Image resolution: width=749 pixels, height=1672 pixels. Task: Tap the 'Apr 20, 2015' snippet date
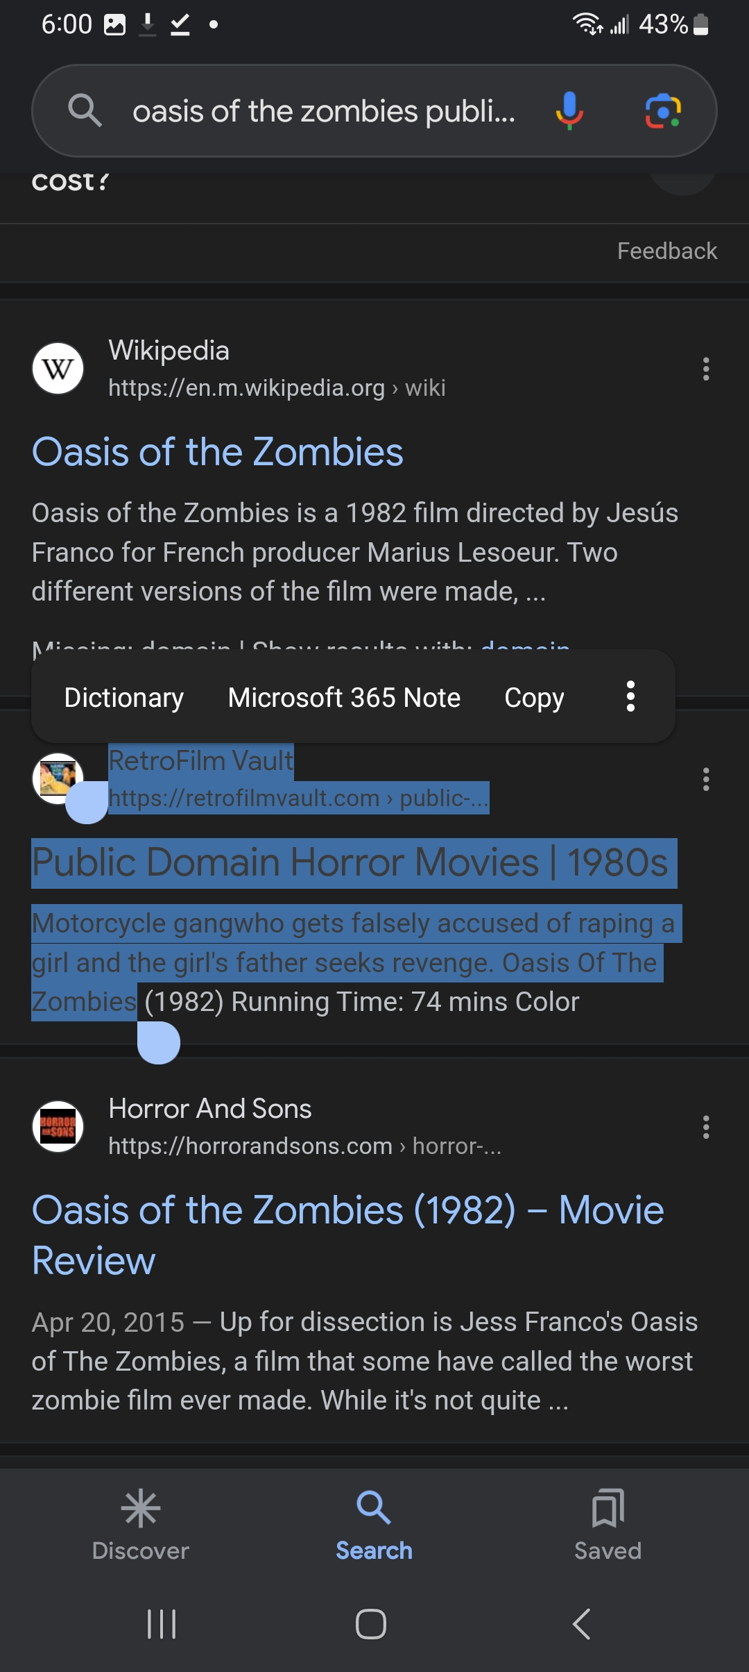(x=108, y=1322)
